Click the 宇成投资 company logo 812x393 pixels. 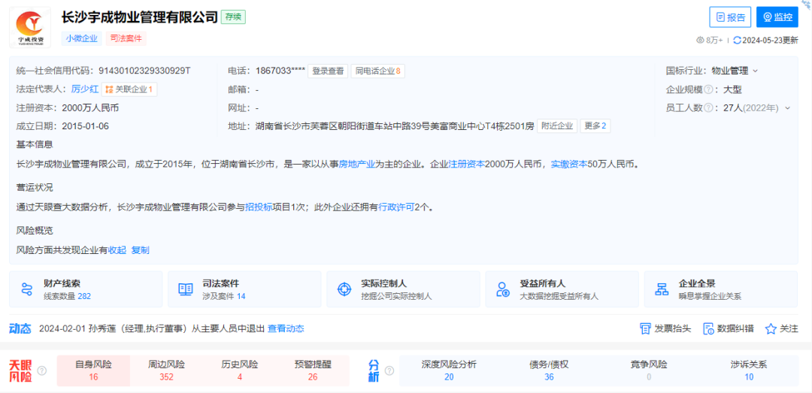(30, 27)
